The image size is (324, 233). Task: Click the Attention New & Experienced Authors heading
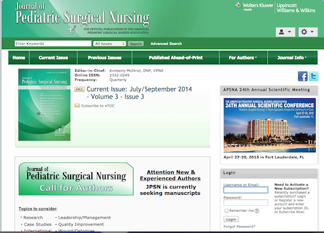tap(170, 175)
